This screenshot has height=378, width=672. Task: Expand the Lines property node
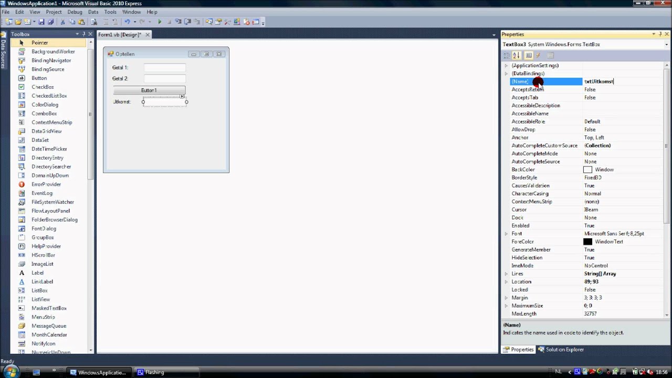point(506,274)
